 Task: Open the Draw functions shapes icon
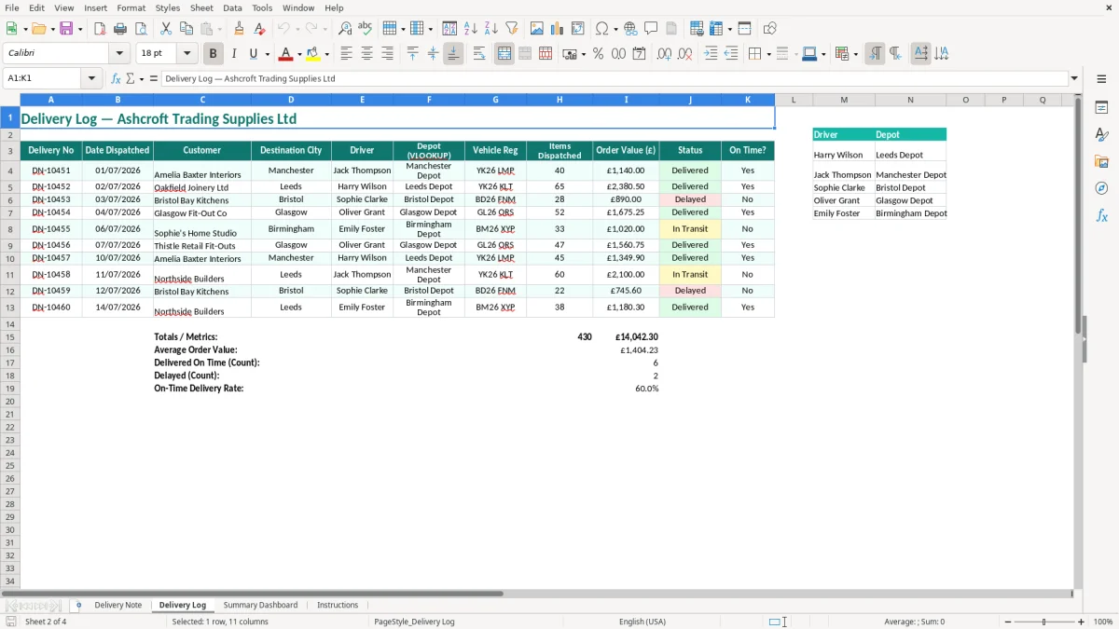tap(770, 29)
